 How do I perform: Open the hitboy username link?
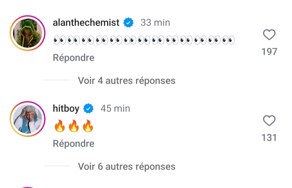66,109
